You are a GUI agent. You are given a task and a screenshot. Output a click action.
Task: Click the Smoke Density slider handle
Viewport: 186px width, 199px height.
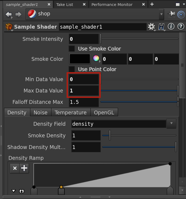(110, 135)
